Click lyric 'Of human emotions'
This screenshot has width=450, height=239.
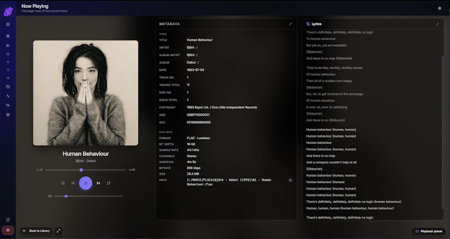320,101
